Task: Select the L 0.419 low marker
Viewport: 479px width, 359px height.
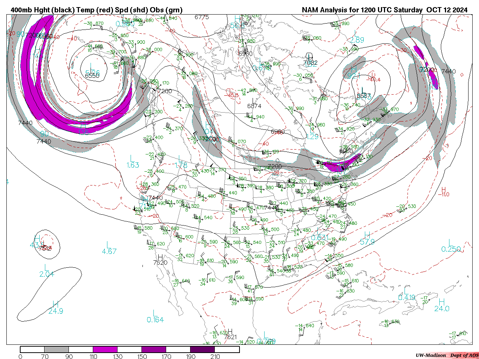Action: coord(407,294)
